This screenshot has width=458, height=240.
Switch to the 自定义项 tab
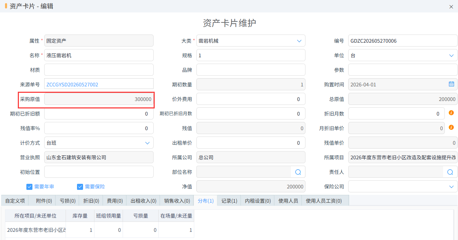pos(15,201)
